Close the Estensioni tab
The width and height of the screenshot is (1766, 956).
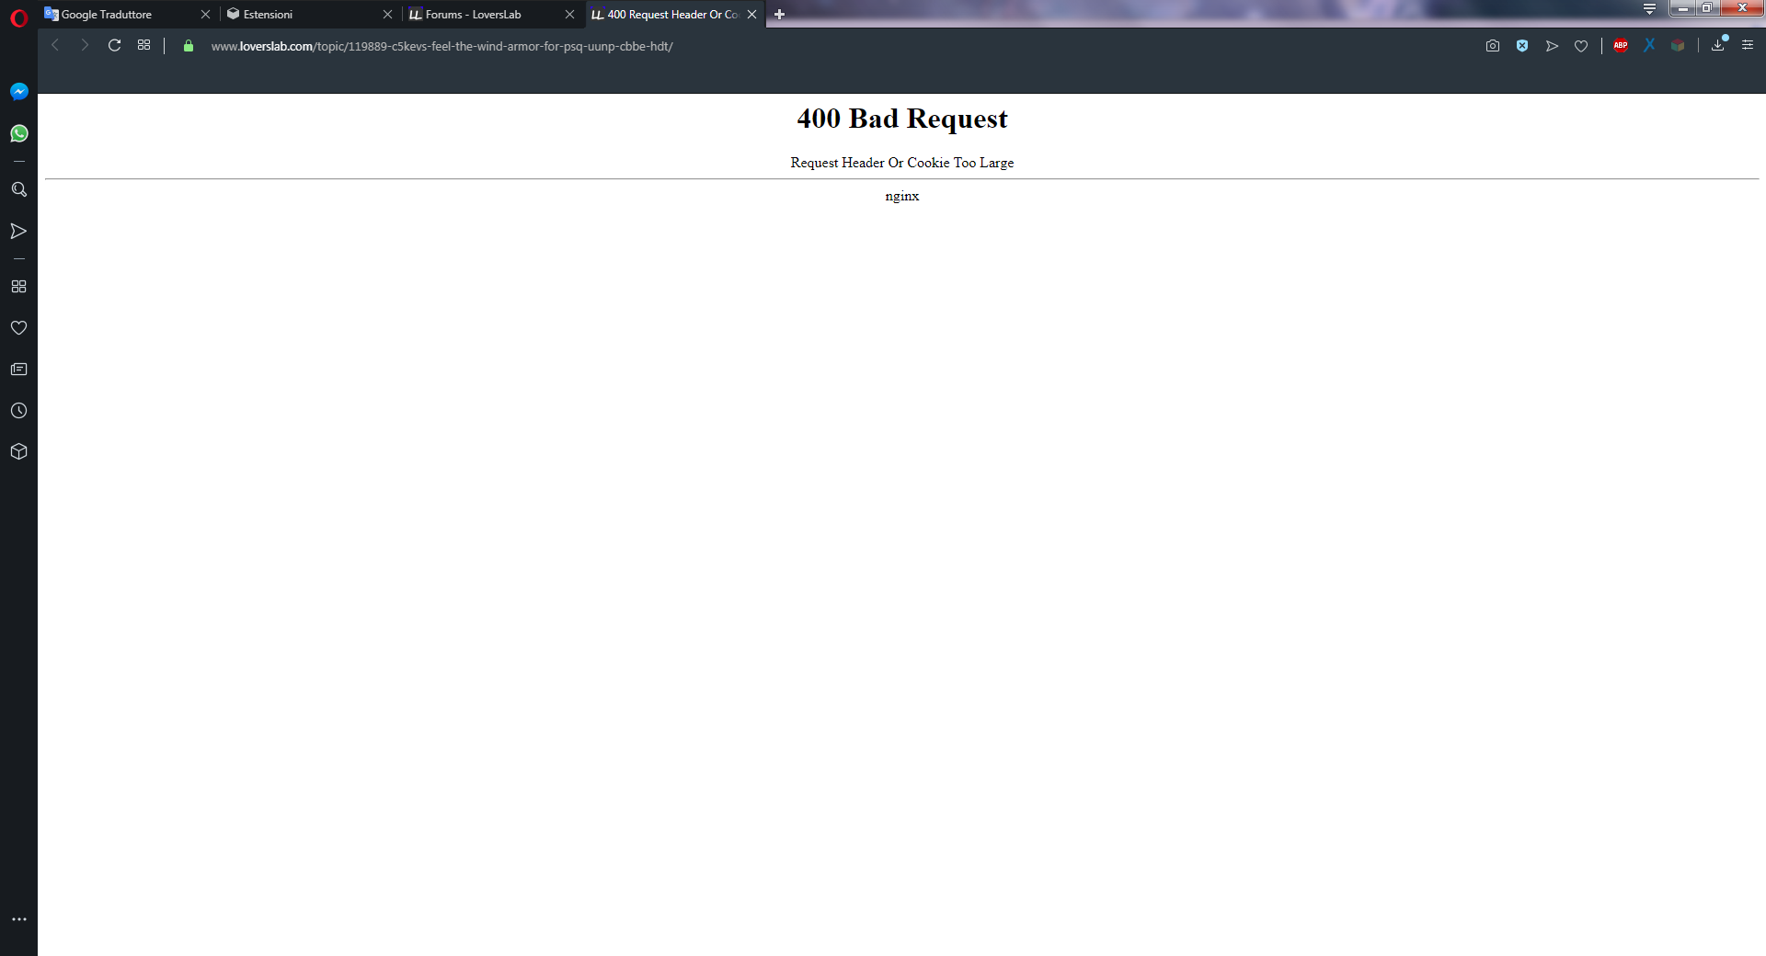pyautogui.click(x=387, y=15)
